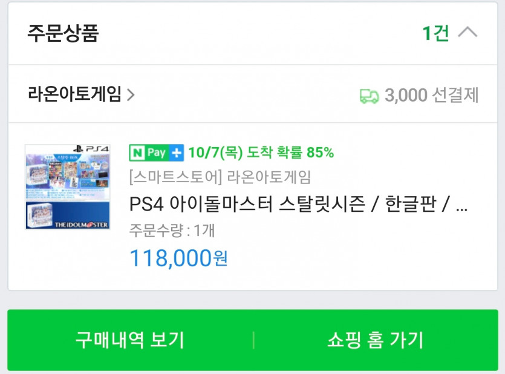The image size is (505, 374).
Task: Tap the green N logo in Pay badge
Action: (x=137, y=153)
